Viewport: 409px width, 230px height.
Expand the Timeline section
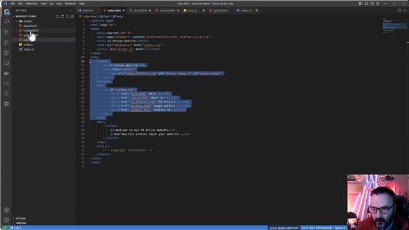(21, 223)
